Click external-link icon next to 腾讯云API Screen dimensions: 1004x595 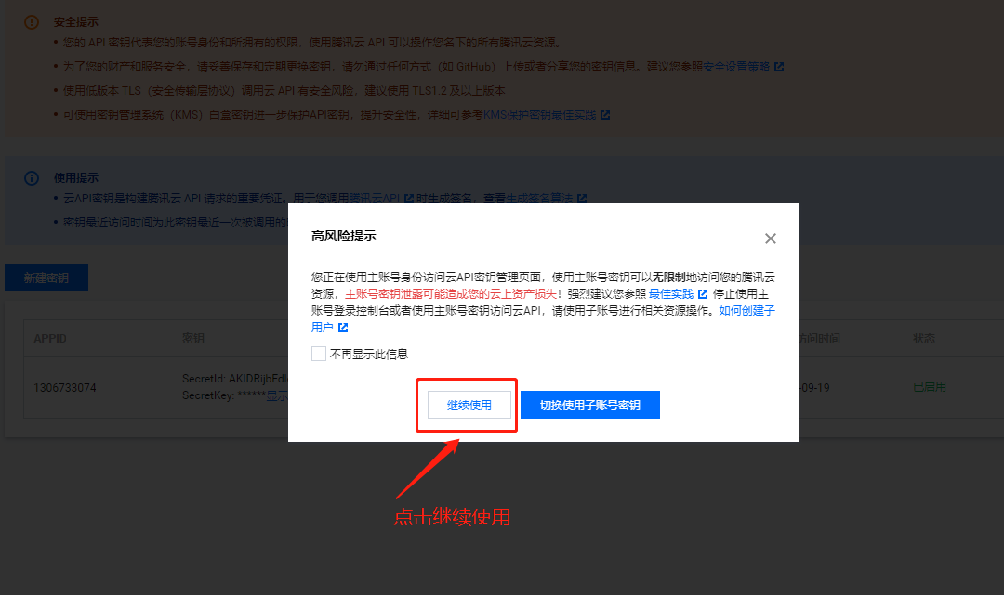click(x=408, y=198)
